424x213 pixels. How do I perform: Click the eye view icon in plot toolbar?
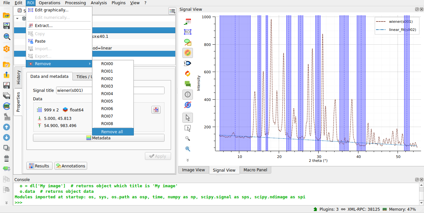(x=187, y=63)
